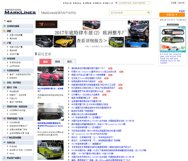Screen dimensions: 188x161
Task: Collapse the sidebar using MENU arrow
Action: point(5,21)
